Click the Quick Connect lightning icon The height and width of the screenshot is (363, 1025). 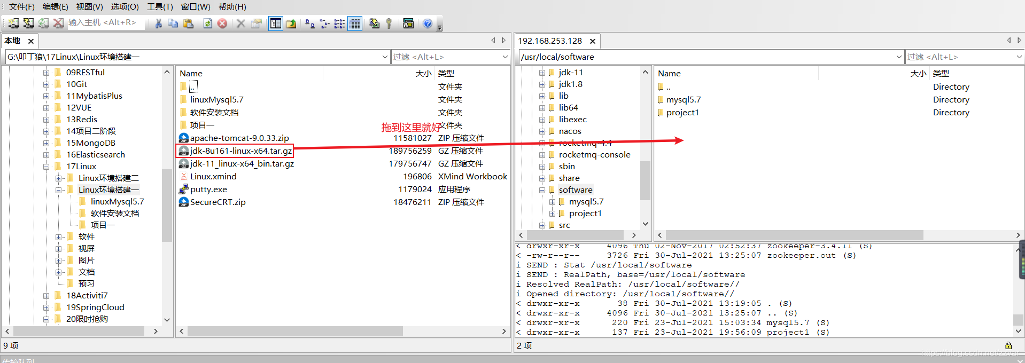pos(29,23)
